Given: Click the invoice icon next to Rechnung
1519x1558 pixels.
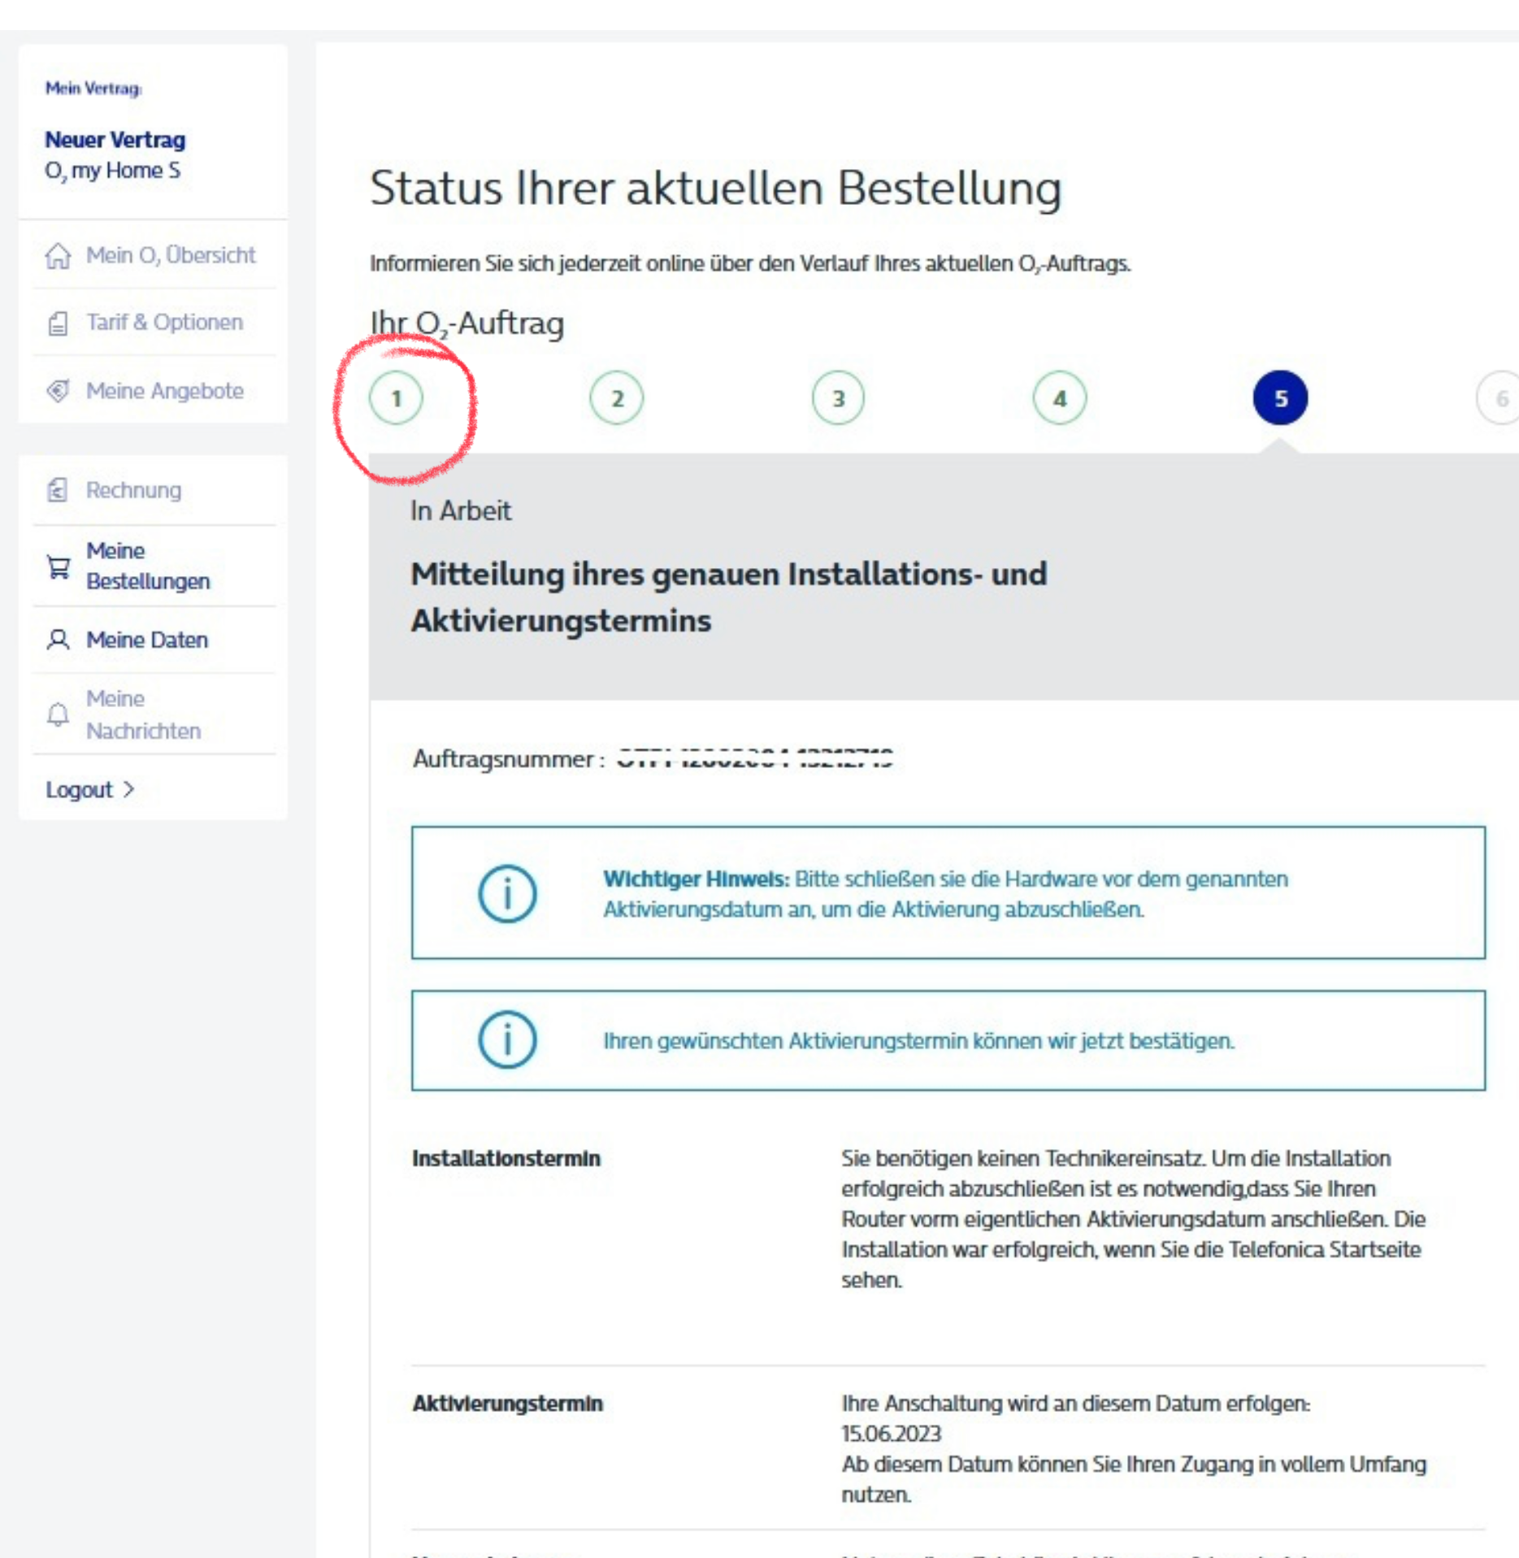Looking at the screenshot, I should click(x=57, y=490).
